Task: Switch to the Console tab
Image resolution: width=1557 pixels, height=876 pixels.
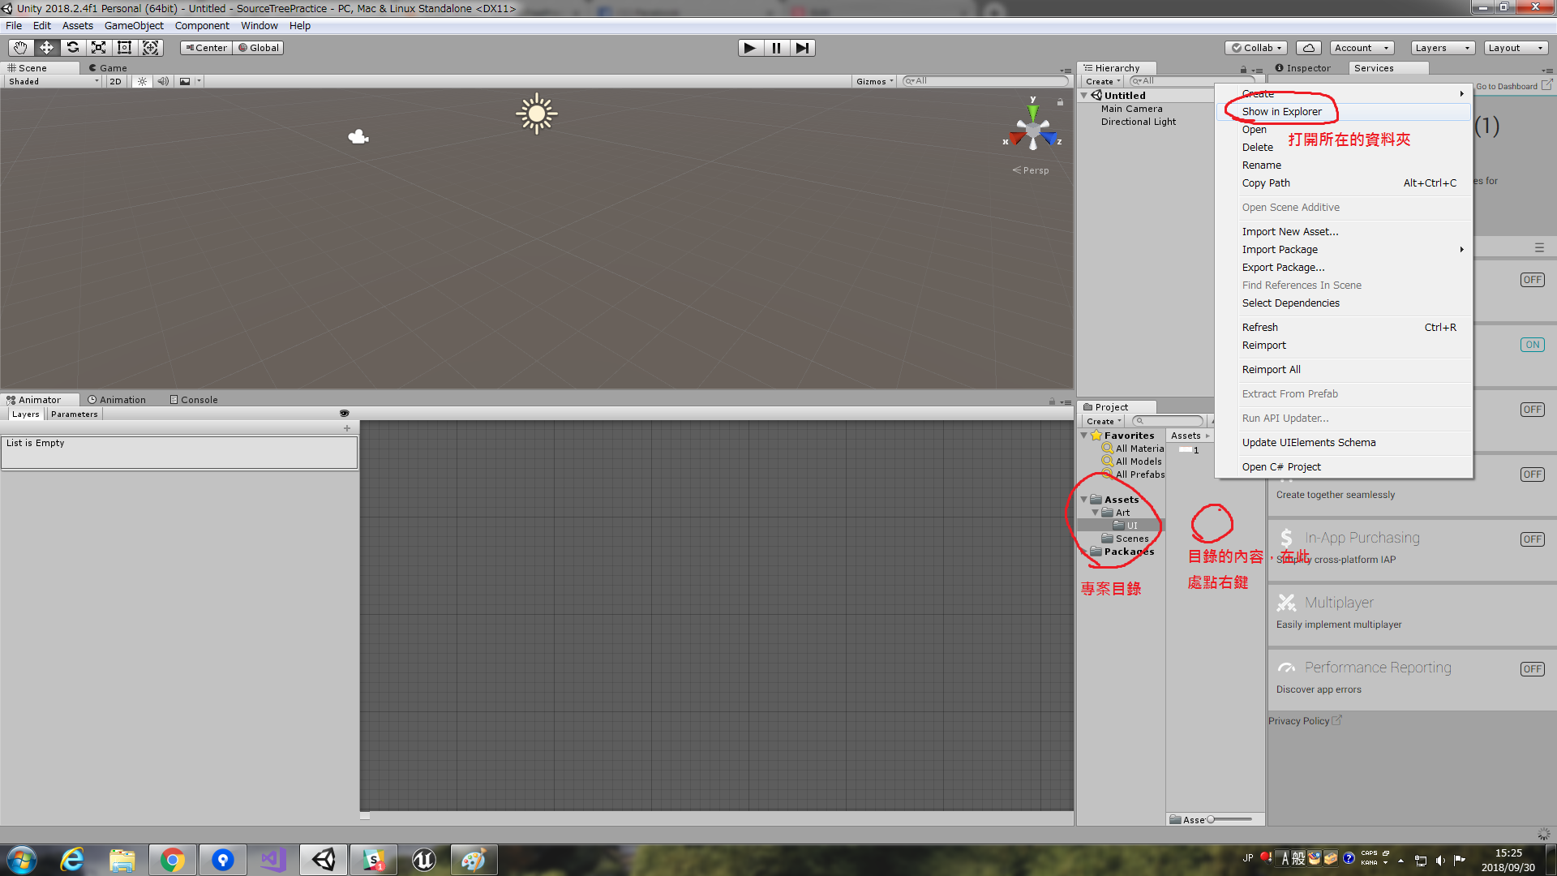Action: click(x=194, y=400)
